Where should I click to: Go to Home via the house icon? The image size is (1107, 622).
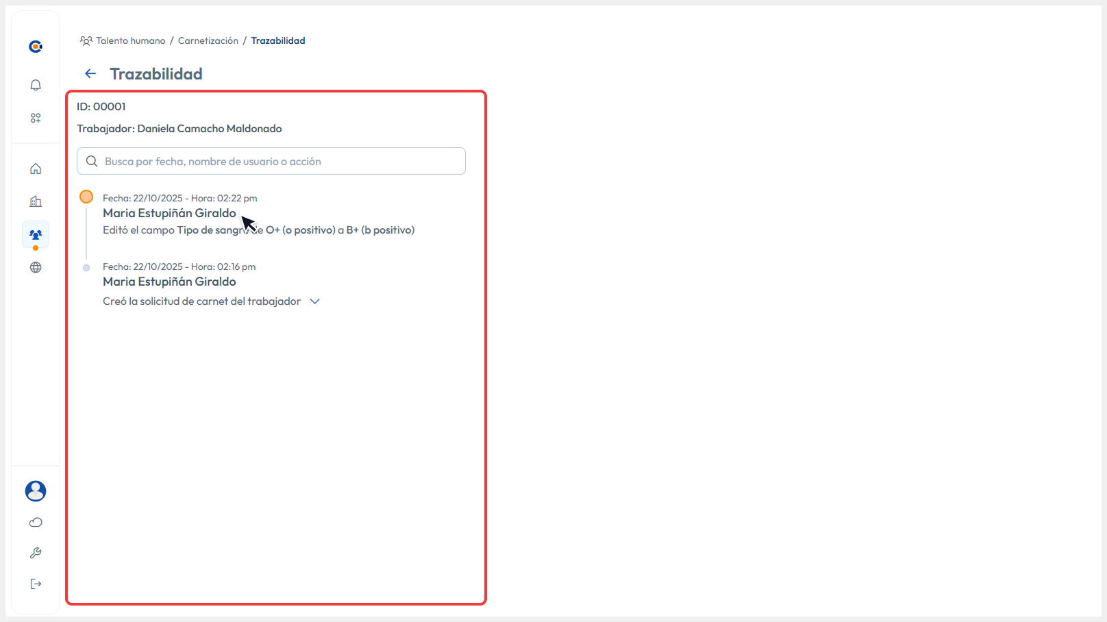click(35, 168)
